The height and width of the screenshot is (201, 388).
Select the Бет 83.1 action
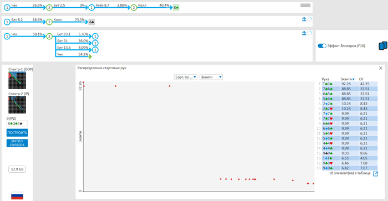73,34
